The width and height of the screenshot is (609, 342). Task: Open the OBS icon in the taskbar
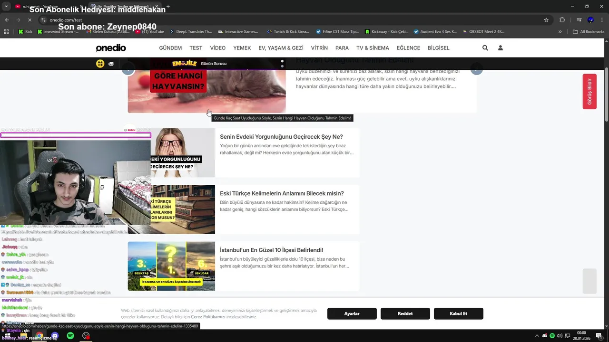coord(86,336)
